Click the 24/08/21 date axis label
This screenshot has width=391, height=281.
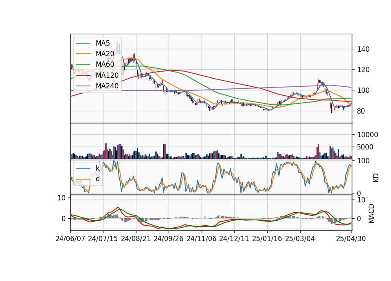click(136, 239)
